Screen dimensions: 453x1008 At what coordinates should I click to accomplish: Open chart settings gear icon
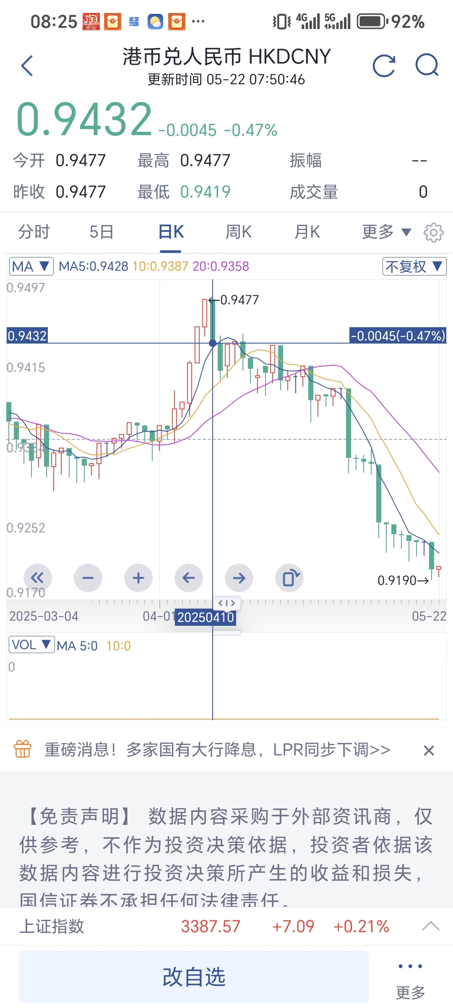(433, 232)
